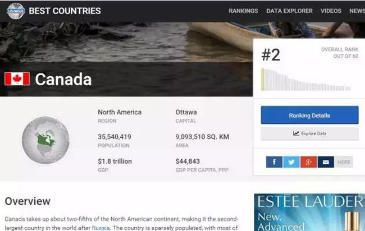Send by email using the envelope icon
The image size is (365, 231).
(325, 162)
